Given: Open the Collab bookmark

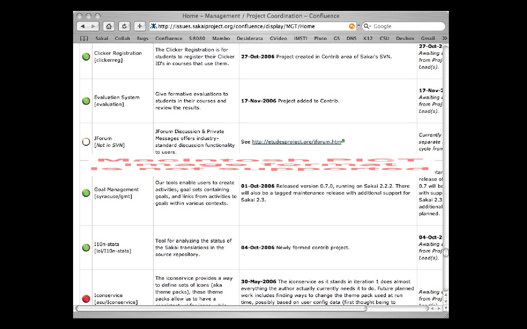Looking at the screenshot, I should click(122, 38).
